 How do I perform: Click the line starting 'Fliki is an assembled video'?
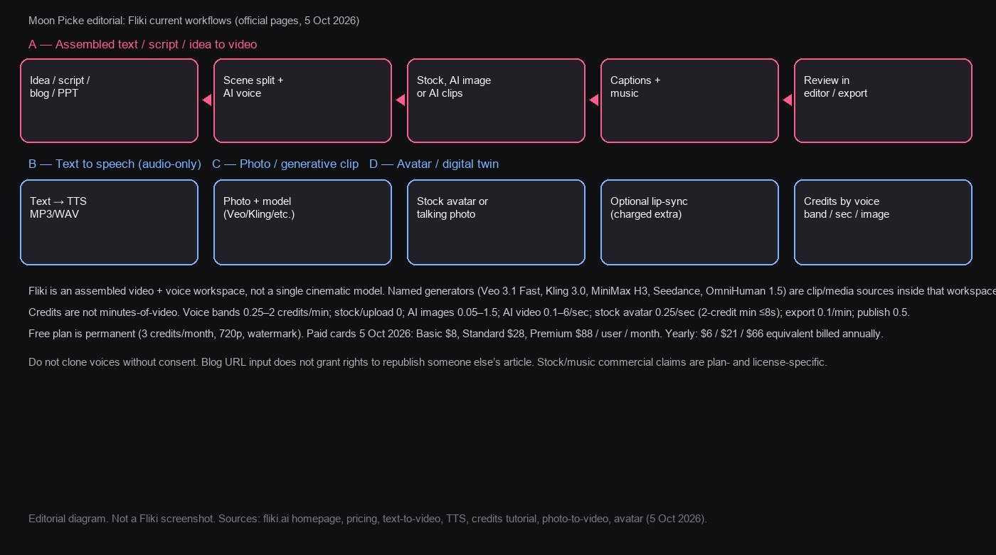[x=512, y=291]
